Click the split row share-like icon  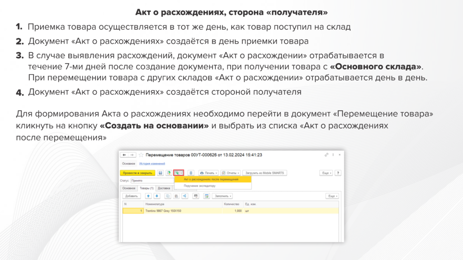(x=185, y=196)
